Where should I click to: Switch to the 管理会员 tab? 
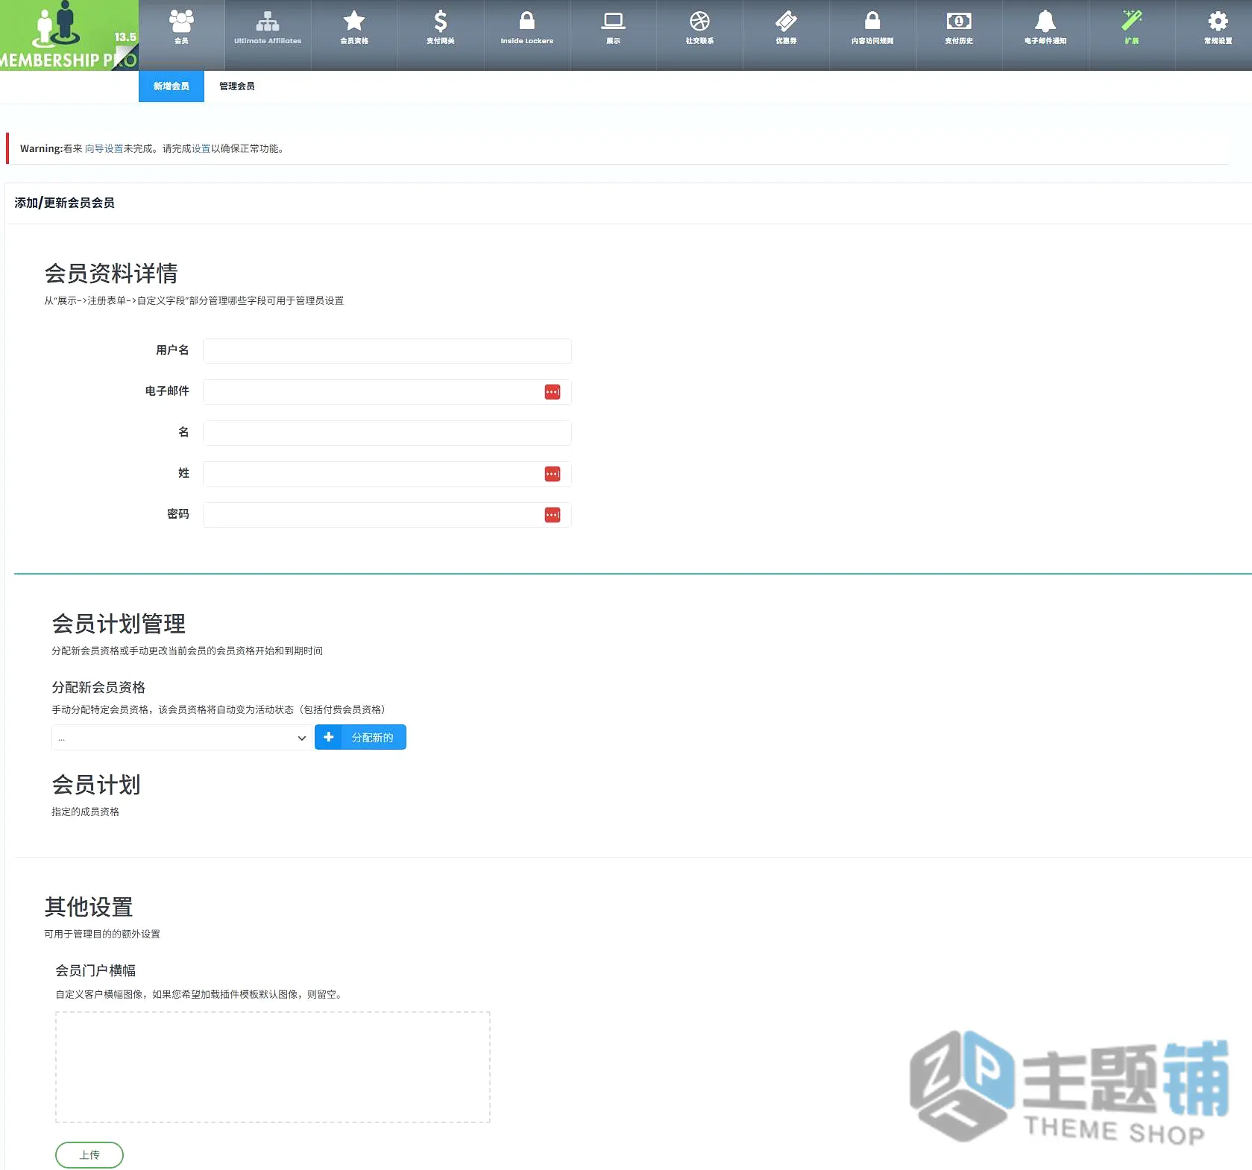237,86
